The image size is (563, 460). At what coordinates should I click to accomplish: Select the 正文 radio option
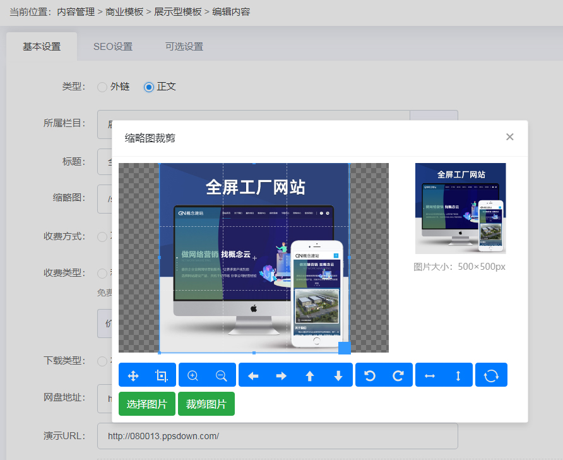[x=149, y=87]
